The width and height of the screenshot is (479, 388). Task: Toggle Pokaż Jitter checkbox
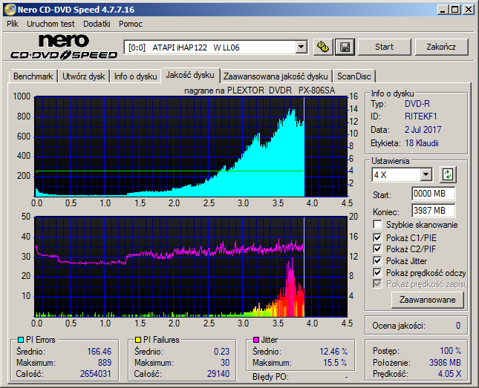click(x=377, y=260)
